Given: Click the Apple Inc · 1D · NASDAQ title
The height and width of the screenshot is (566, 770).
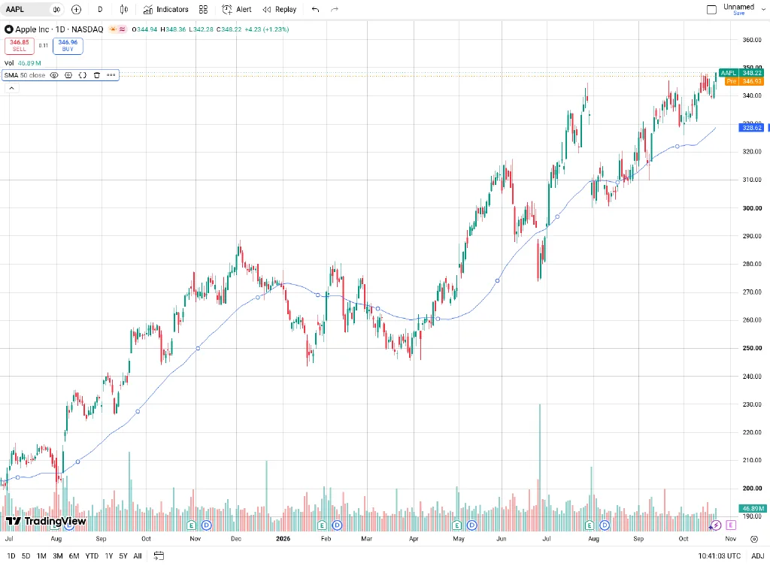Looking at the screenshot, I should click(x=59, y=29).
